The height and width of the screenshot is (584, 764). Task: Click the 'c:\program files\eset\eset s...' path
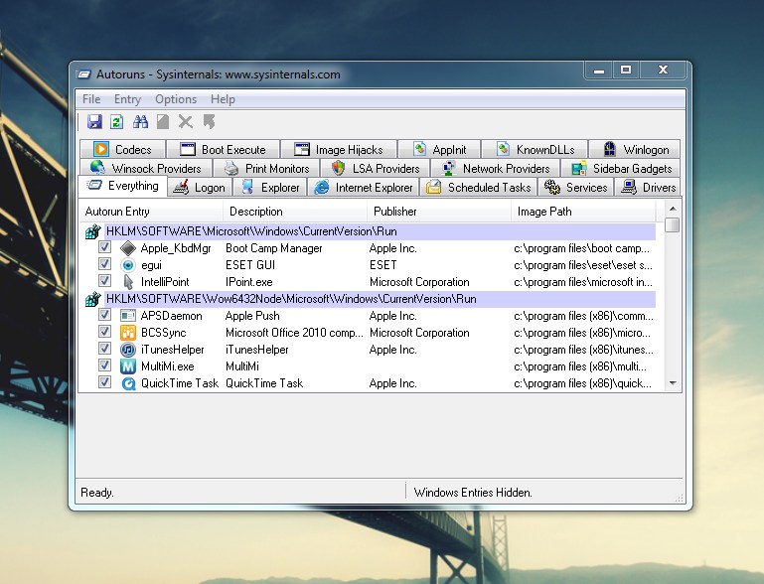[x=583, y=265]
